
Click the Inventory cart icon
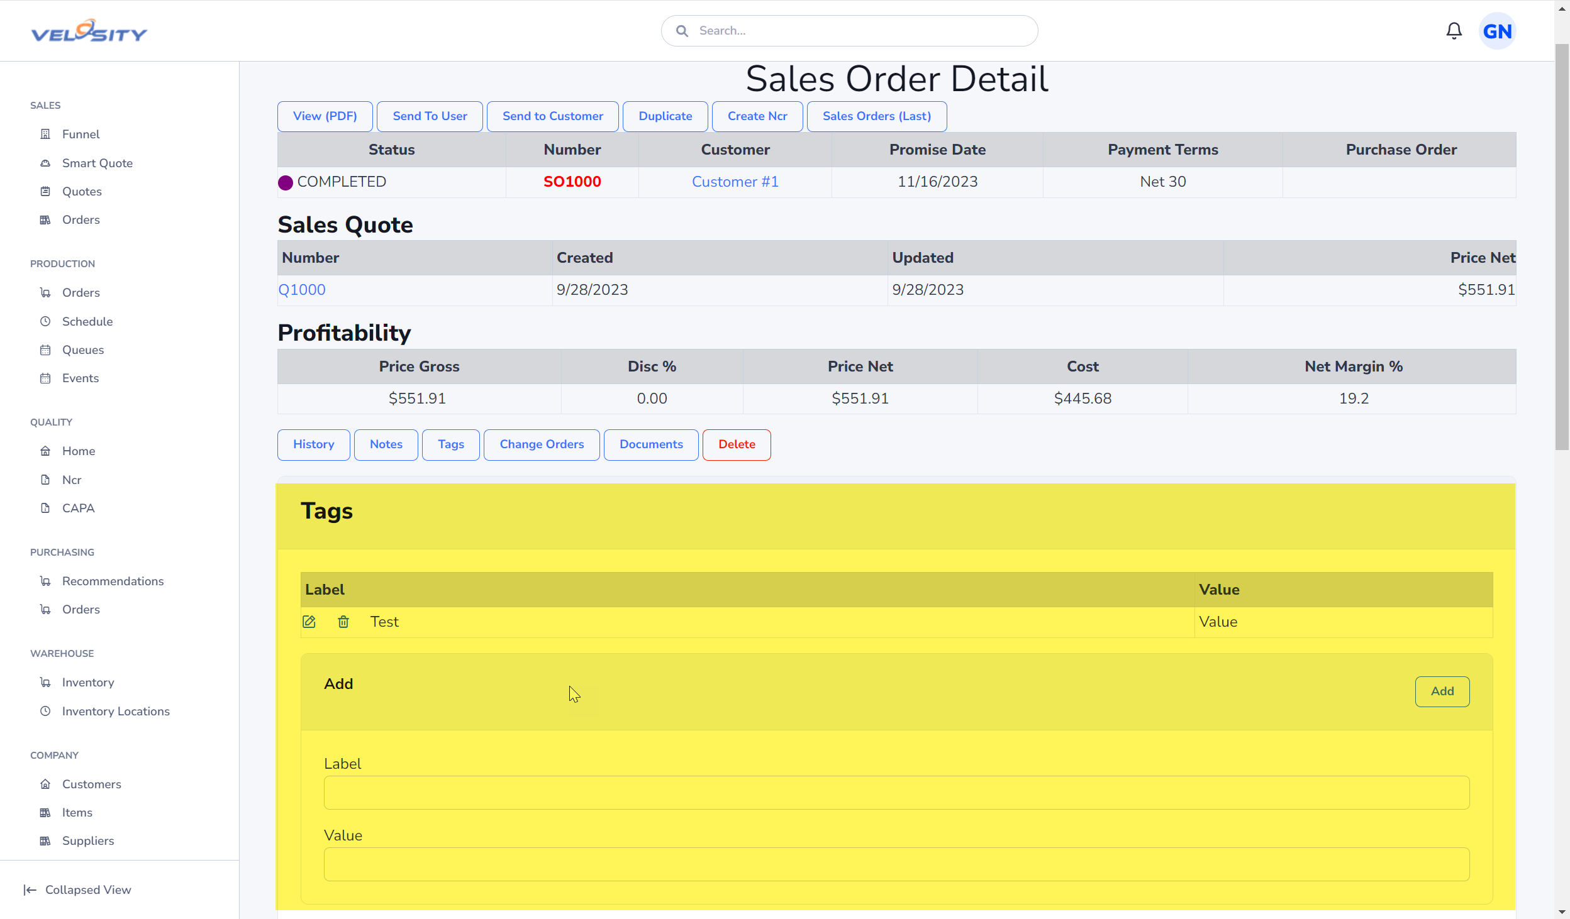(45, 682)
